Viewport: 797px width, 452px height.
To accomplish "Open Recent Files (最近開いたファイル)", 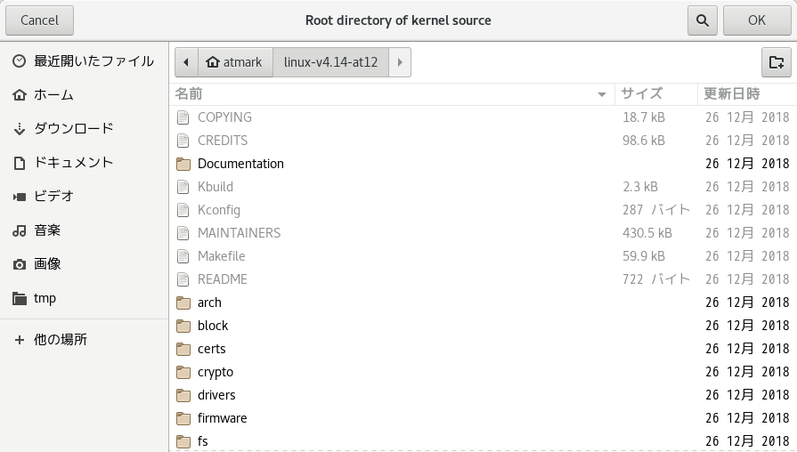I will click(x=94, y=61).
